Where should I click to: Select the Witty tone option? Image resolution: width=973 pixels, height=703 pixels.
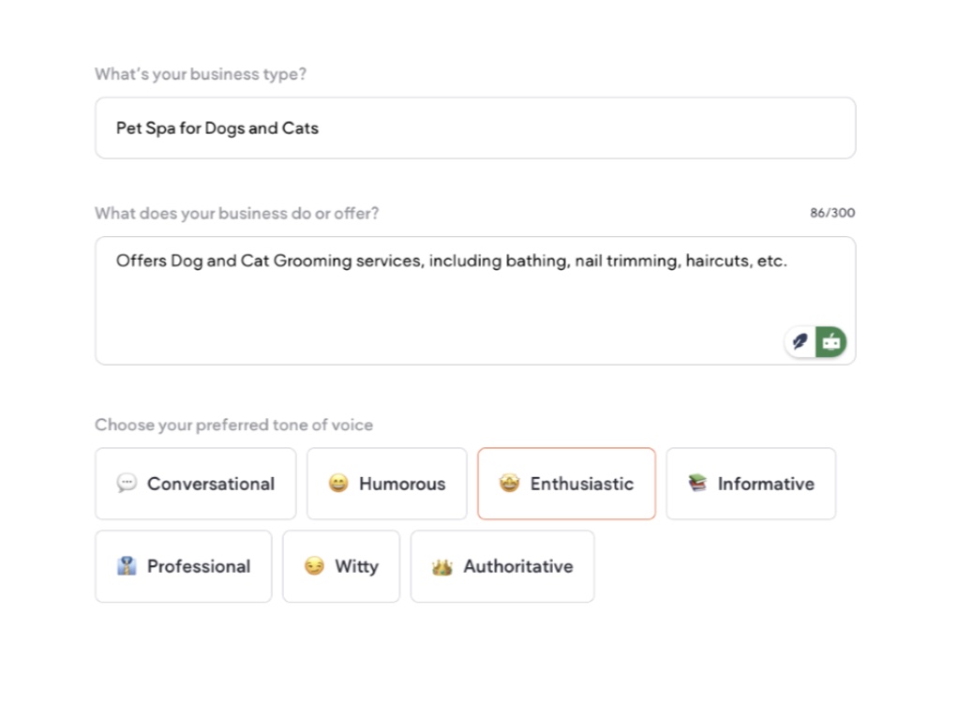click(x=341, y=566)
